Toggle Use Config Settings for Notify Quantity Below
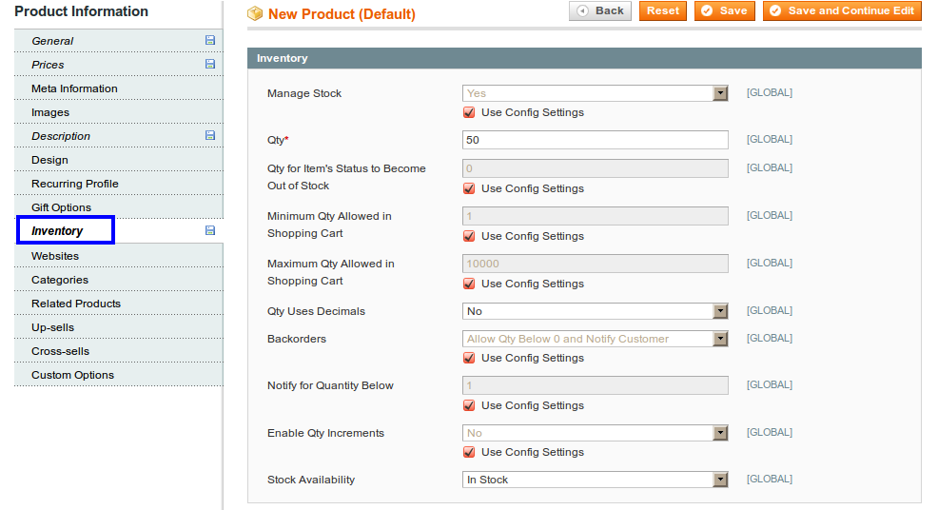Screen dimensions: 938x510 pos(469,406)
